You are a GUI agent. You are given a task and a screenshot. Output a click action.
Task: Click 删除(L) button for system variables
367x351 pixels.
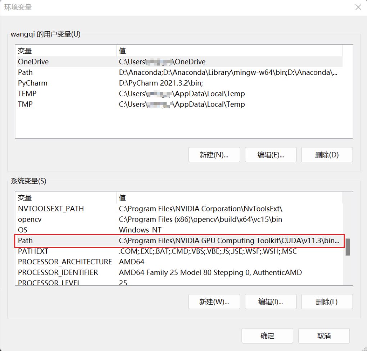[x=327, y=302]
